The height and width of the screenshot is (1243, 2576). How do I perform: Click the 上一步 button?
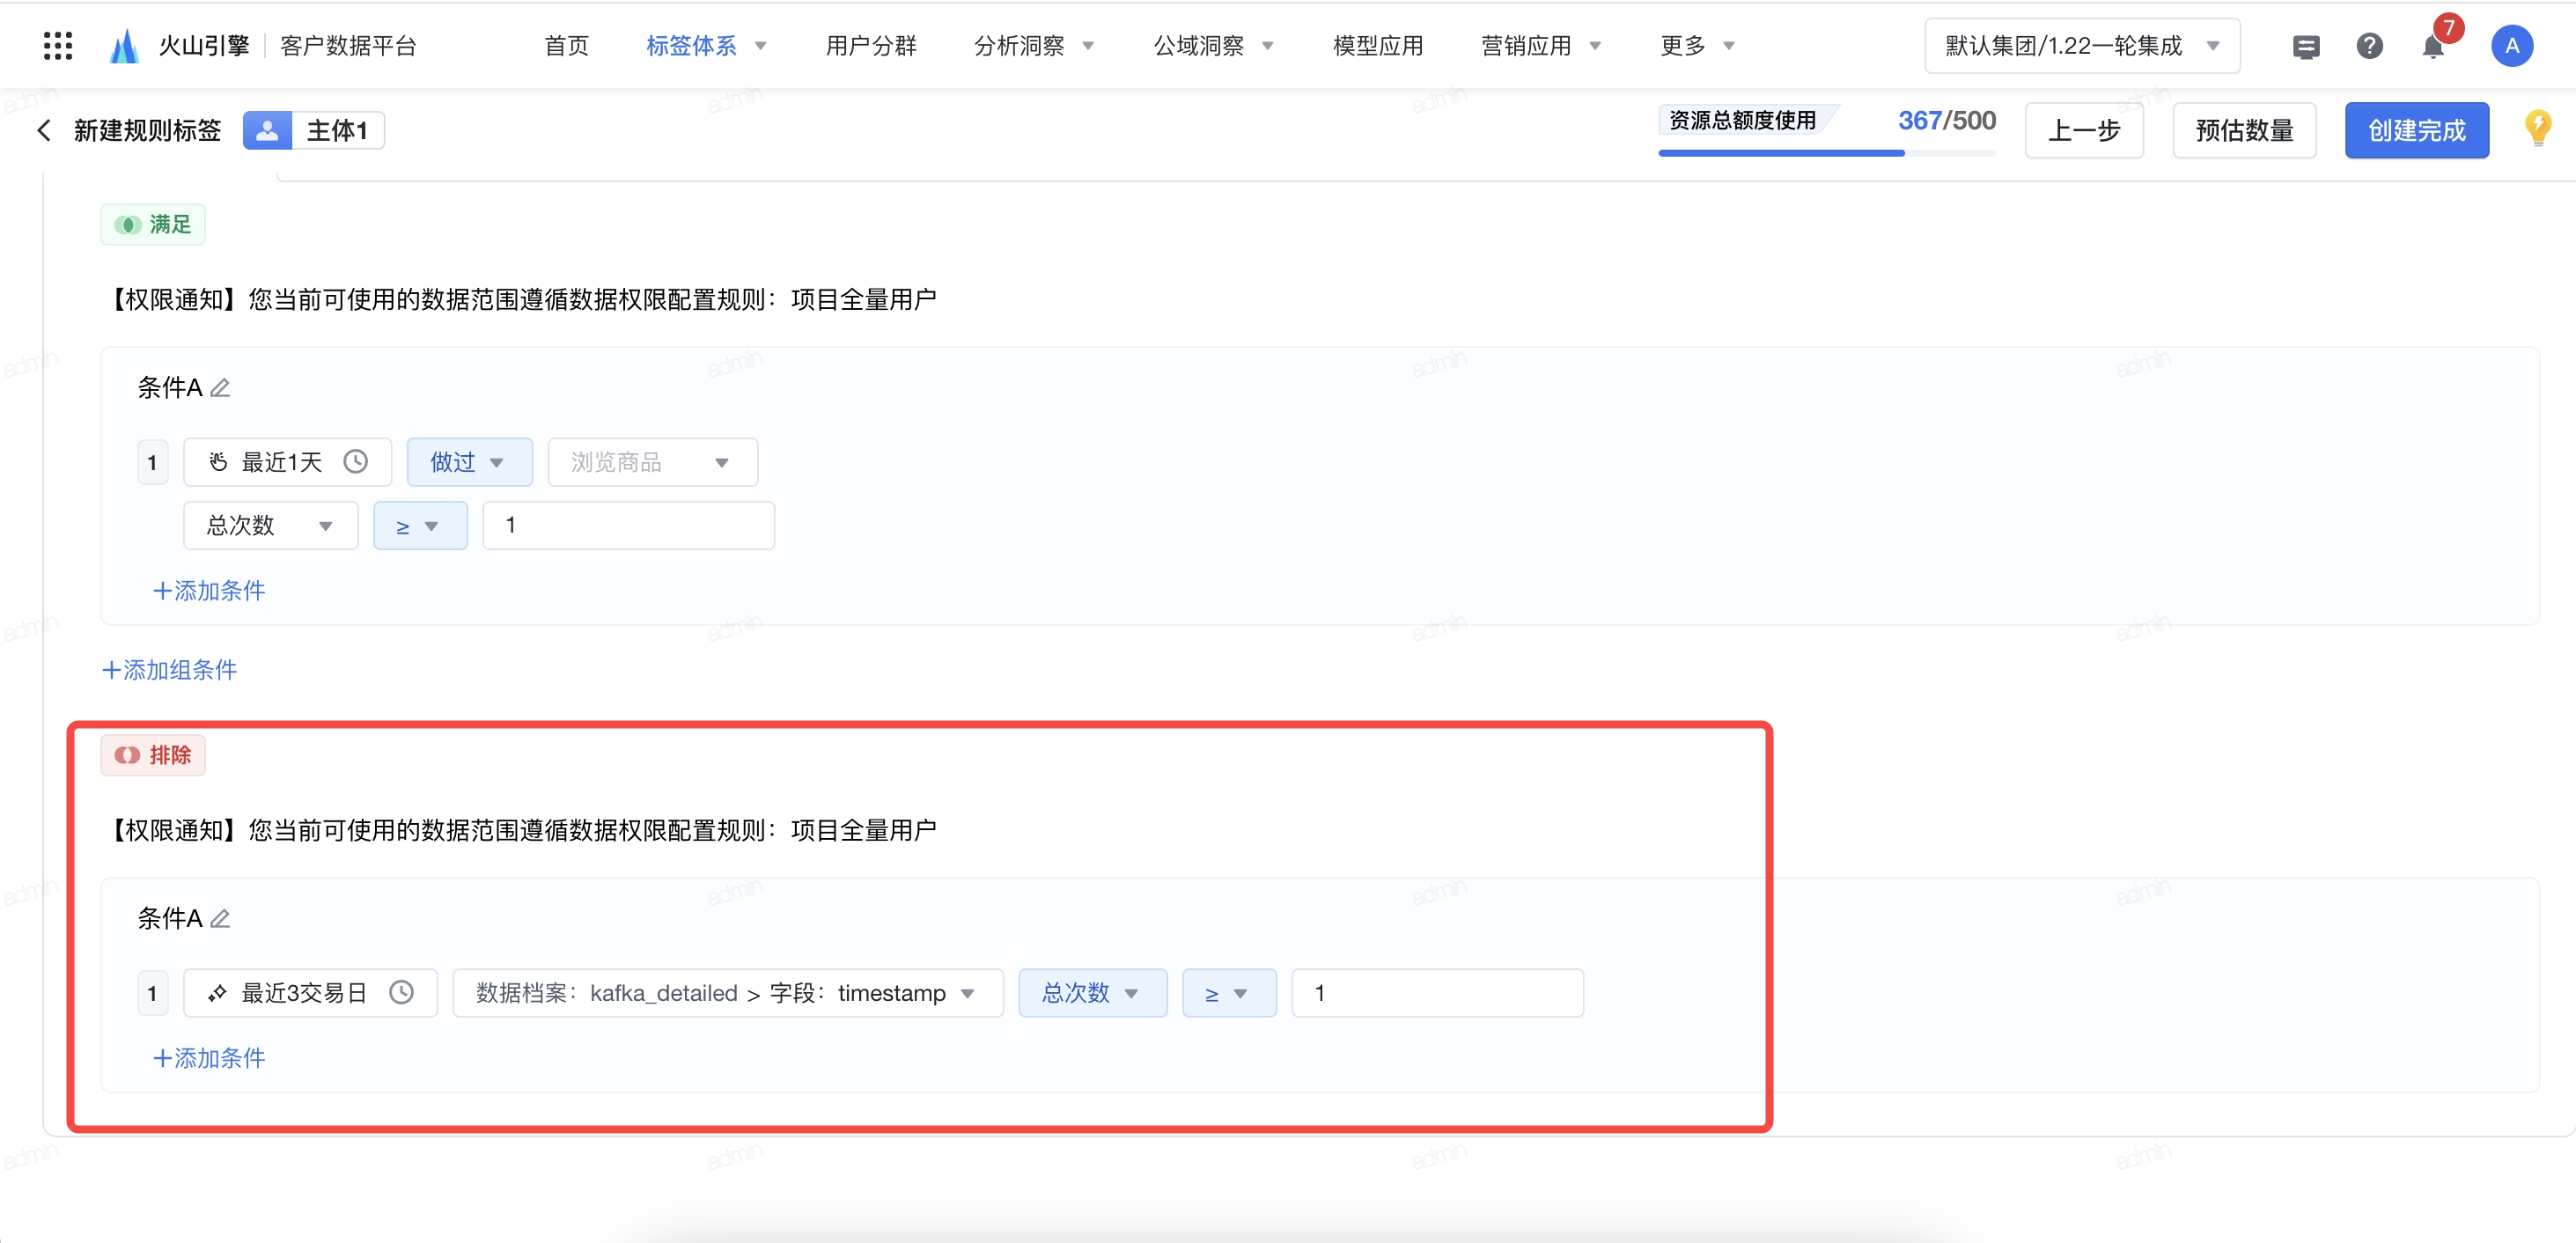pyautogui.click(x=2084, y=130)
